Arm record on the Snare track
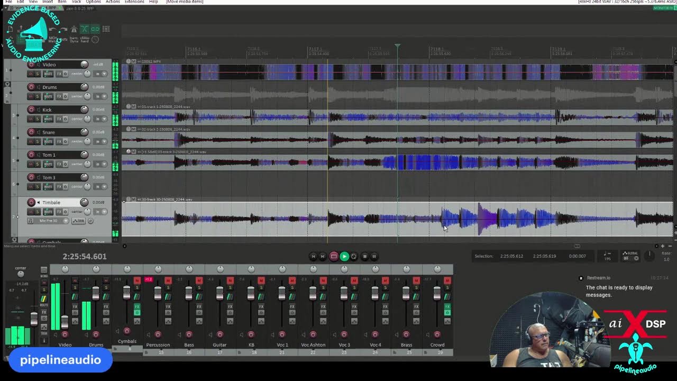 (31, 132)
